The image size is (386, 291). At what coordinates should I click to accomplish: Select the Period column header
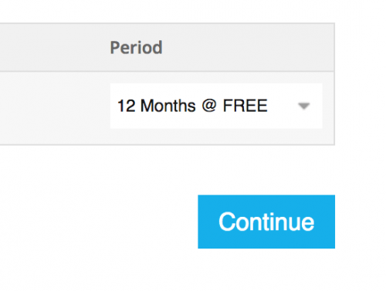(x=136, y=47)
